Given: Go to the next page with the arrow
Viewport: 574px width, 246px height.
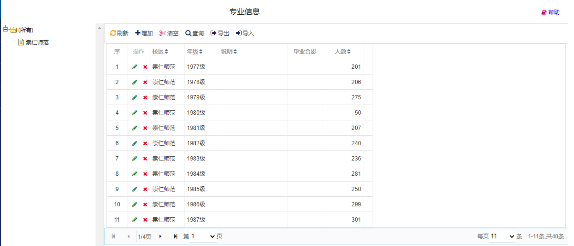Looking at the screenshot, I should coord(160,236).
